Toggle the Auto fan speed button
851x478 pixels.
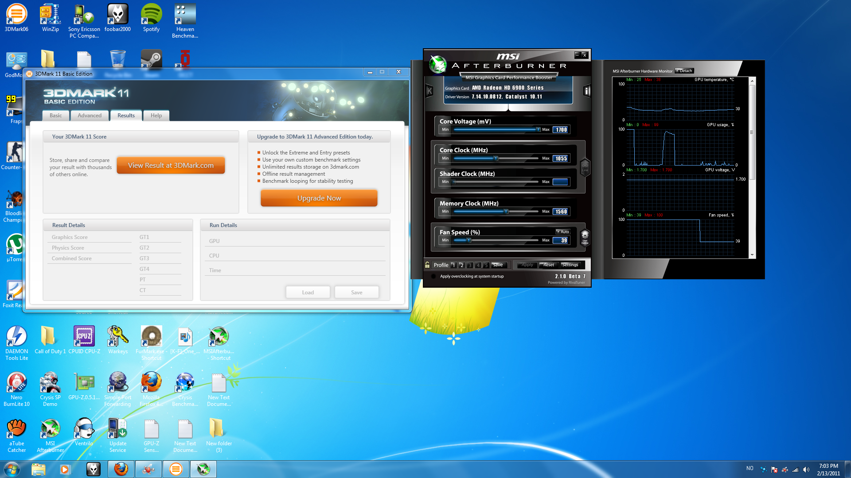click(x=563, y=232)
